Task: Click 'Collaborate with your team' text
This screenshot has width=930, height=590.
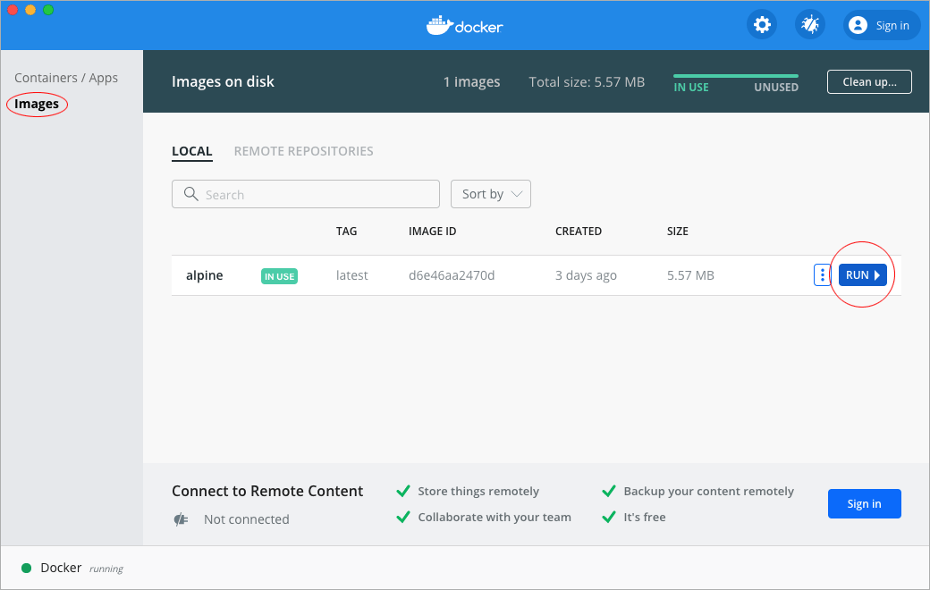Action: point(495,517)
